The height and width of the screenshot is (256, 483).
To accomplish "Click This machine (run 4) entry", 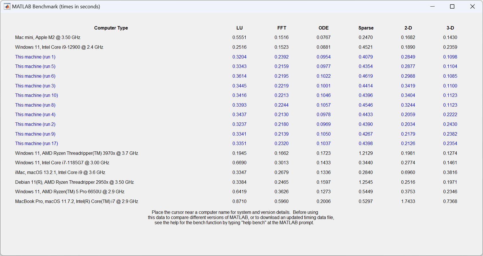I will coord(35,114).
